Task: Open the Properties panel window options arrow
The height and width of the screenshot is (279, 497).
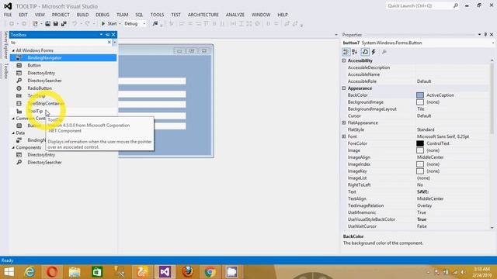Action: 480,34
